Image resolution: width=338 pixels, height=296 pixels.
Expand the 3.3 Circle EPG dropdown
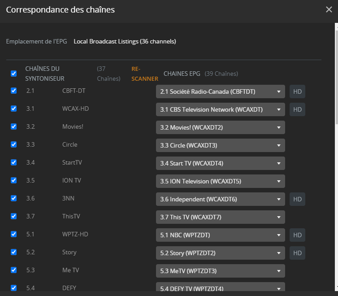tap(220, 145)
